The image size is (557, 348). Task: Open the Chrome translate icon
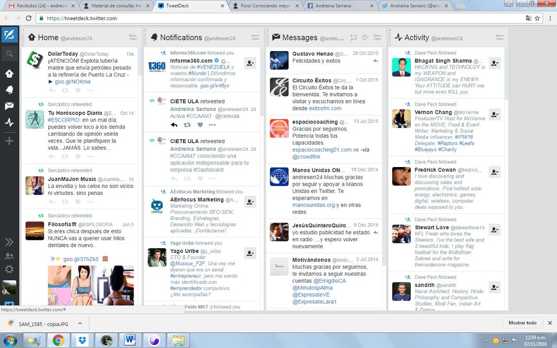(x=528, y=18)
